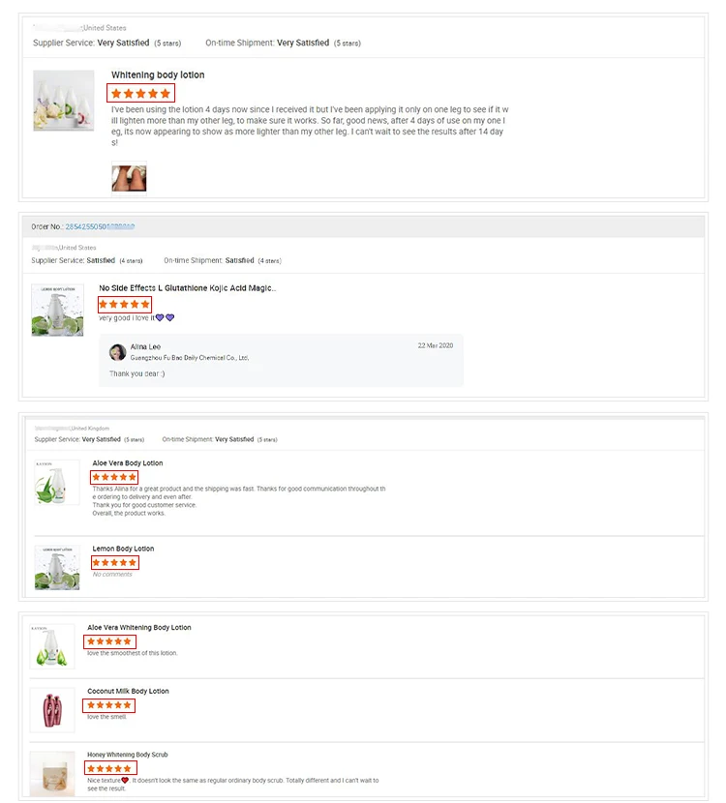726x803 pixels.
Task: Click Alina Lee's profile avatar
Action: (117, 352)
